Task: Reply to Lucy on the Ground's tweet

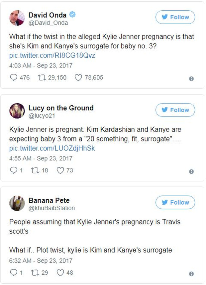Action: click(x=13, y=171)
